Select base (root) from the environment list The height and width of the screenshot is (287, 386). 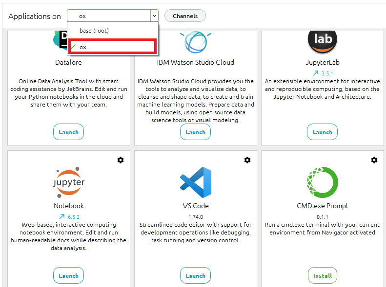pos(113,31)
